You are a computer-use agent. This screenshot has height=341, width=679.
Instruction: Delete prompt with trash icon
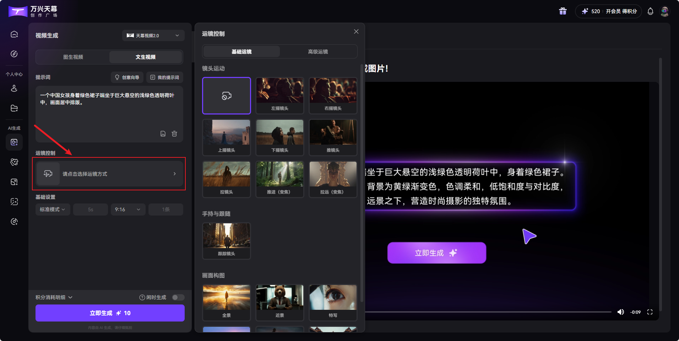[x=174, y=134]
